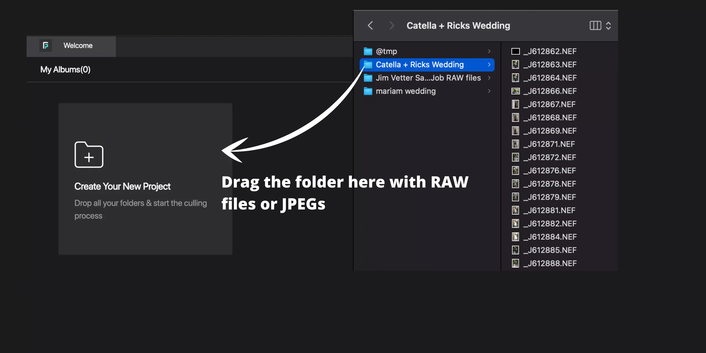Click the Create Your New Project drop zone

point(145,179)
